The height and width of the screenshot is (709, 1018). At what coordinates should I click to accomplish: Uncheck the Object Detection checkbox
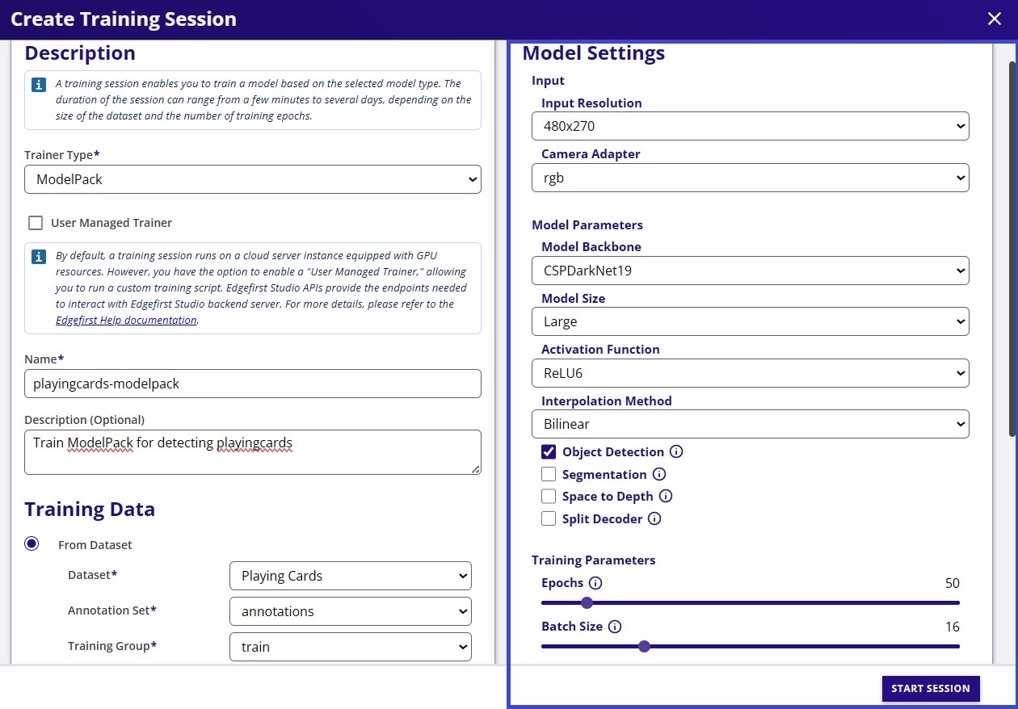549,451
